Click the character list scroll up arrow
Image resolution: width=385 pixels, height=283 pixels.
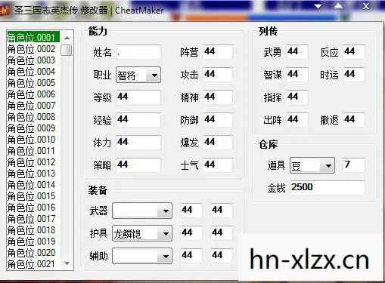tap(67, 38)
